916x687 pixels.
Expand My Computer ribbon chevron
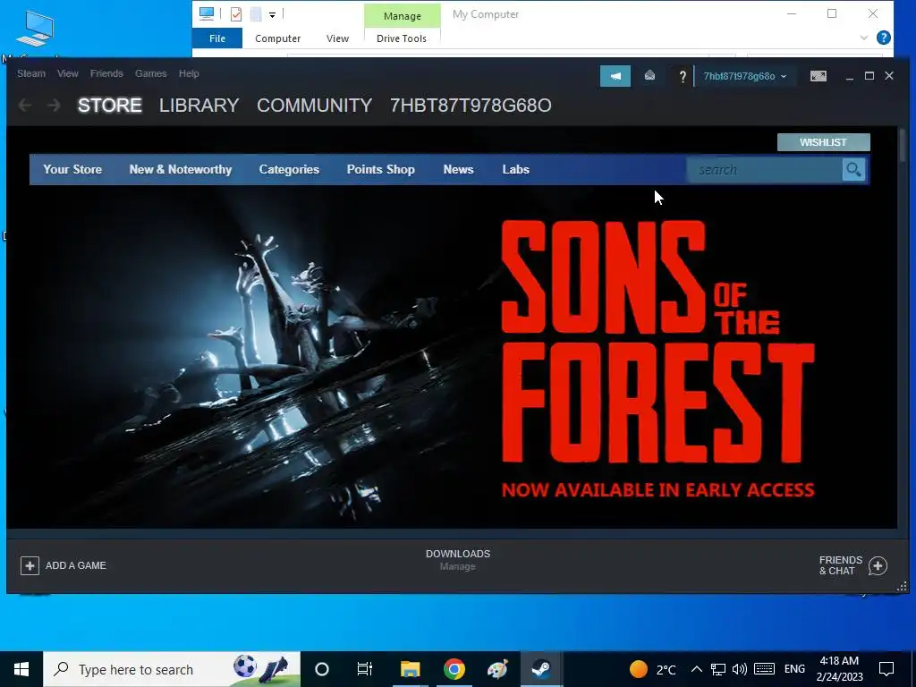point(863,38)
